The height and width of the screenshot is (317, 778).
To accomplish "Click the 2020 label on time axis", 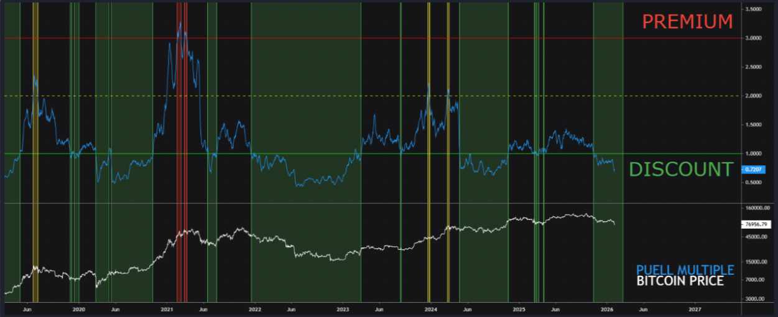I will click(78, 308).
